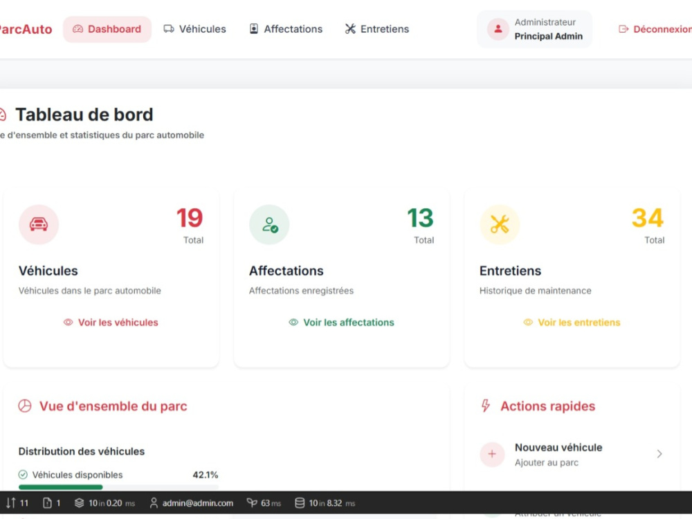Open the Dashboard nav tab
Viewport: 692px width, 519px height.
coord(107,29)
